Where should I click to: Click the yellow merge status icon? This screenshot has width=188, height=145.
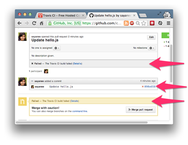[23, 102]
